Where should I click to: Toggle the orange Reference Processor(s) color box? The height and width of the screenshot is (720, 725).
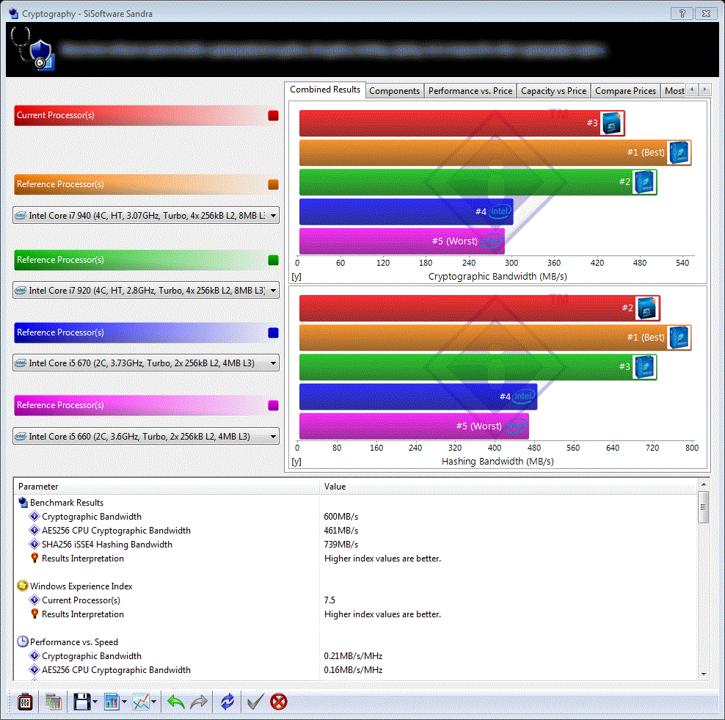[273, 184]
